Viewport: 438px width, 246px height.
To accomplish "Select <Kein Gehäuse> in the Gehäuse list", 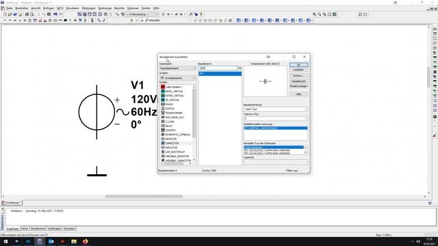I will 274,148.
